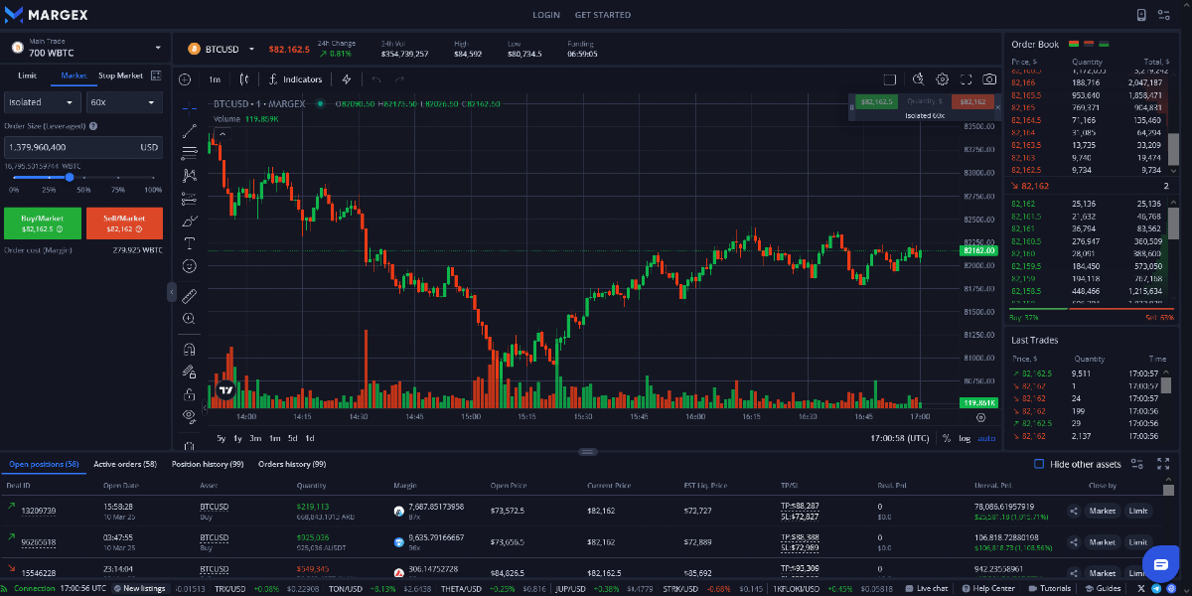Image resolution: width=1192 pixels, height=596 pixels.
Task: Open chart settings gear icon
Action: tap(943, 79)
